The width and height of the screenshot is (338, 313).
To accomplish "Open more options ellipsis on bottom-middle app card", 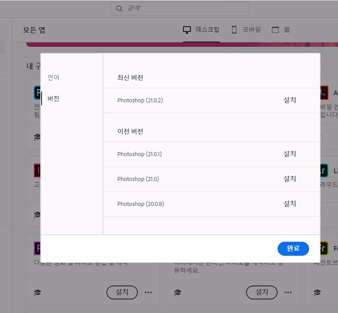I will coord(288,292).
